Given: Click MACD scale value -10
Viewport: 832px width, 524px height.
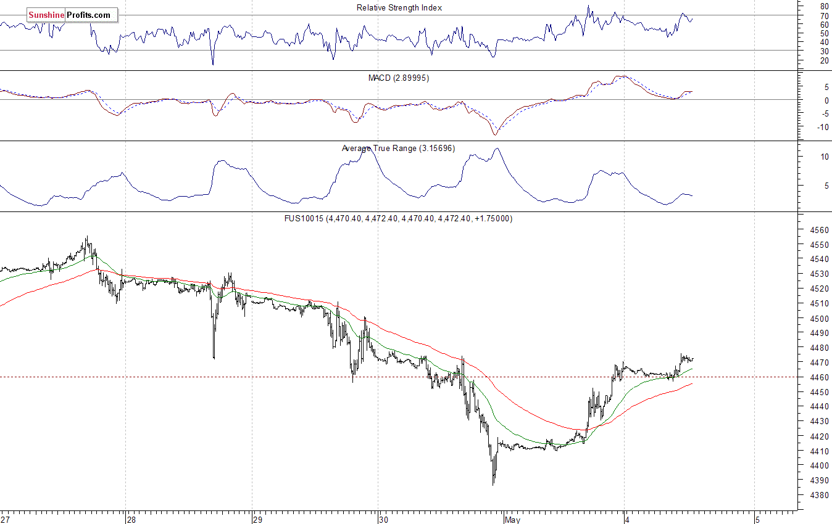Looking at the screenshot, I should tap(823, 128).
